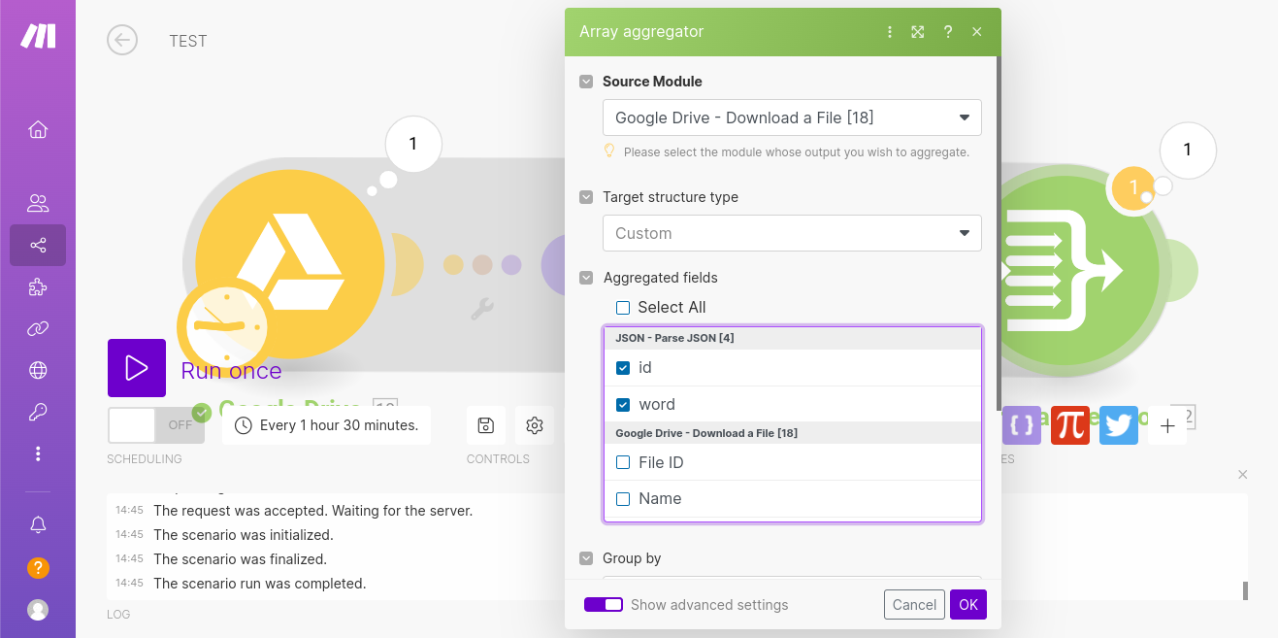Open the Every 1 hour 30 minutes schedule
The image size is (1278, 638).
[326, 425]
